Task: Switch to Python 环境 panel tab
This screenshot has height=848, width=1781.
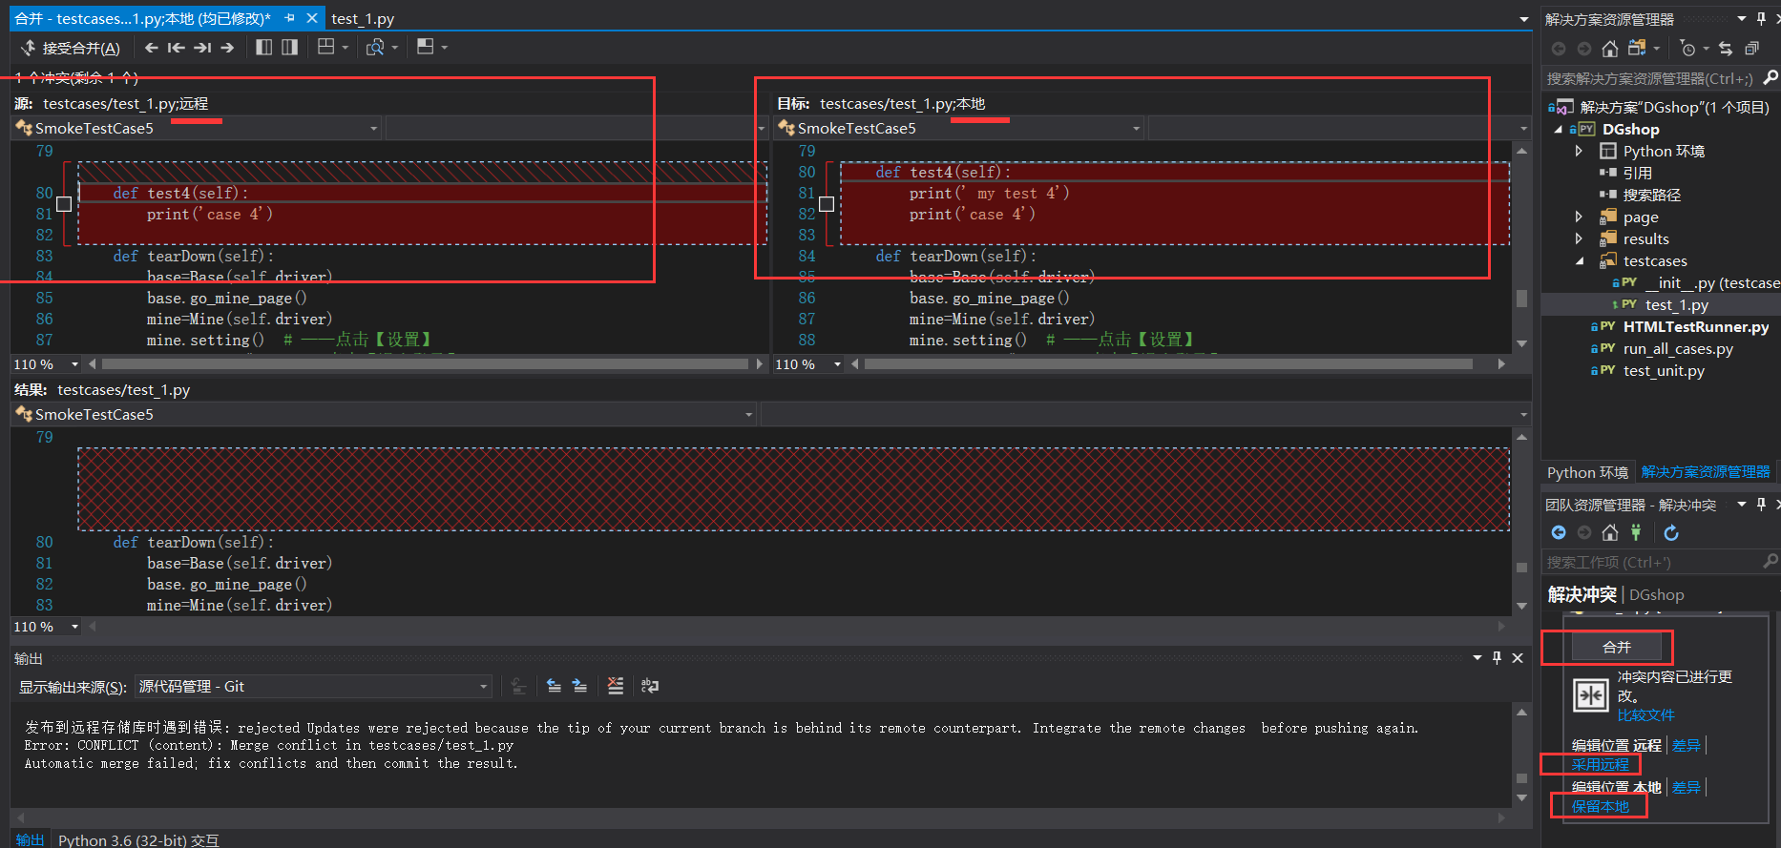Action: click(1587, 472)
